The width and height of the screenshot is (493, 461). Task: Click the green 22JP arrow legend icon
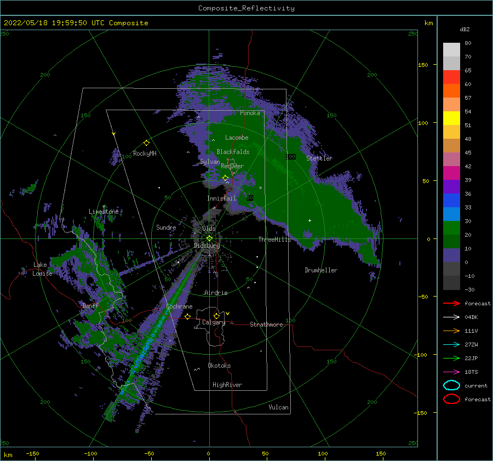coord(451,358)
